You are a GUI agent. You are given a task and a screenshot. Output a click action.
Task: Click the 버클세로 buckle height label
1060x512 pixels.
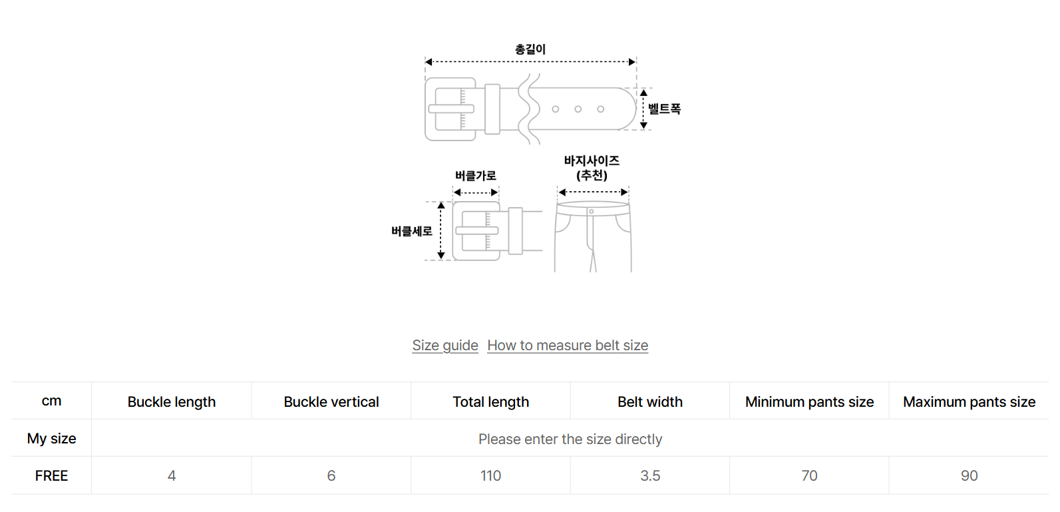coord(411,231)
